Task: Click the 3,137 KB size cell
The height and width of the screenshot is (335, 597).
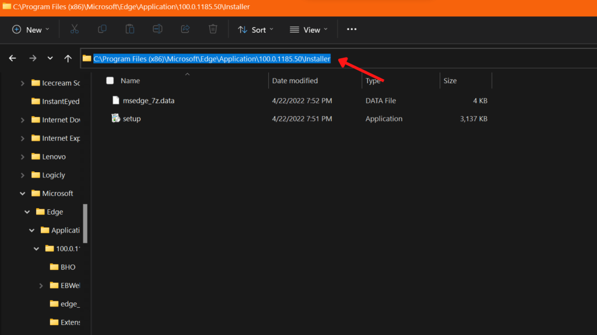Action: coord(473,119)
